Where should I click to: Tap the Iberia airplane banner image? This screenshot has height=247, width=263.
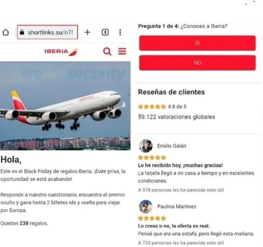[65, 106]
